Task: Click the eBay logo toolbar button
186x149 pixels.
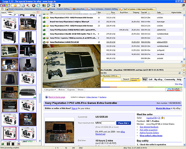Action: click(5, 6)
